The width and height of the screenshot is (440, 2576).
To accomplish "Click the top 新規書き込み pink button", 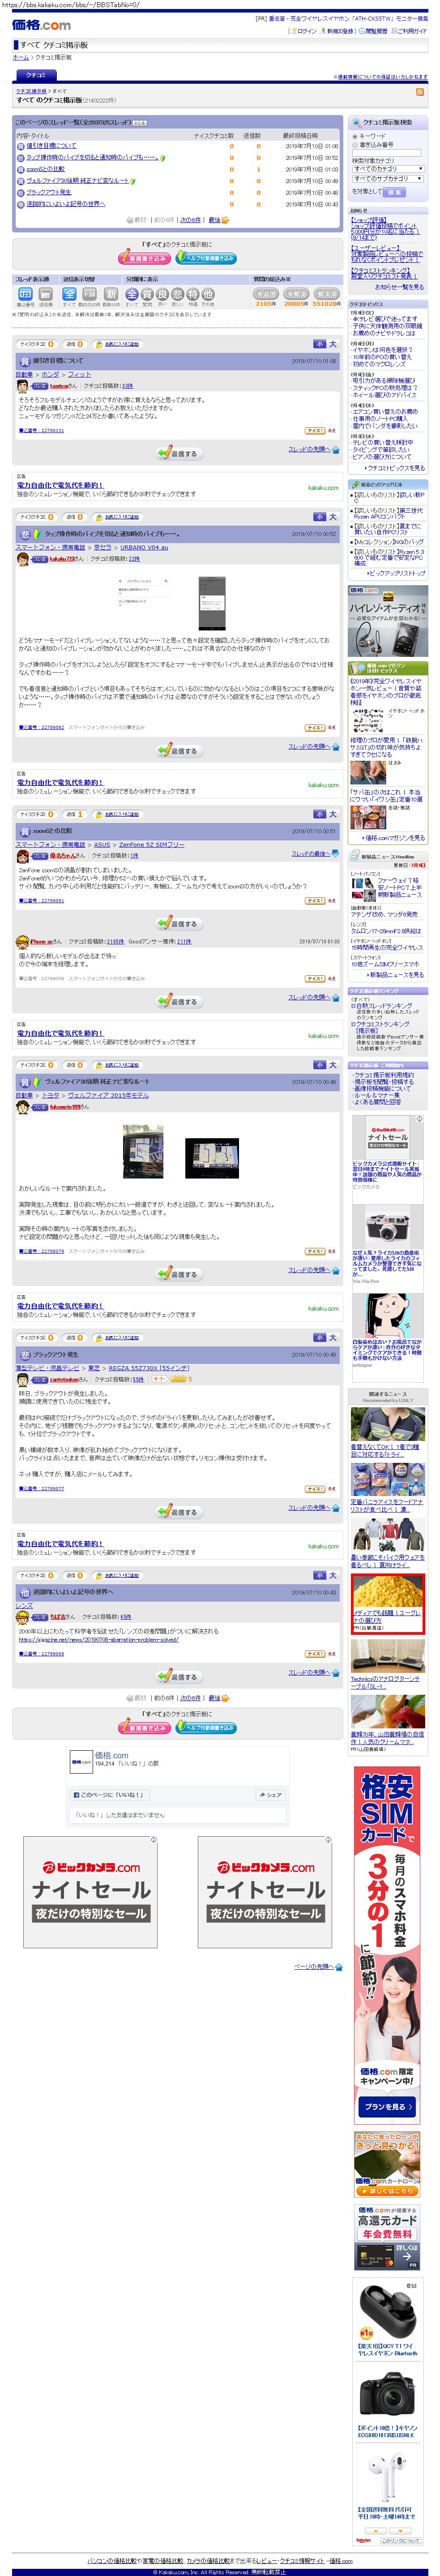I will pos(144,258).
